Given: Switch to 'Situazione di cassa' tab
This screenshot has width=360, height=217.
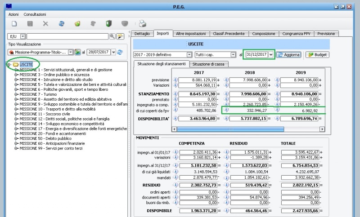Looking at the screenshot, I should point(209,64).
